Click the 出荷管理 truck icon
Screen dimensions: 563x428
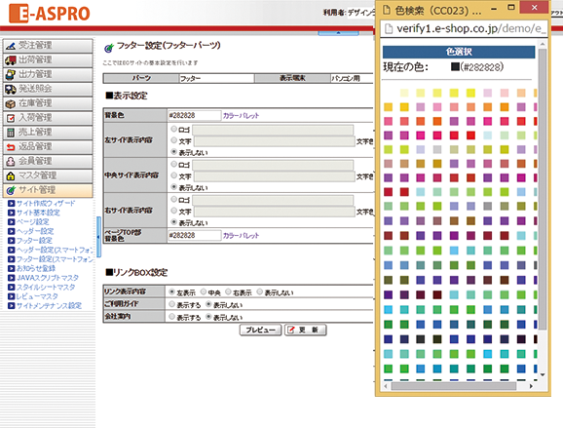coord(11,60)
